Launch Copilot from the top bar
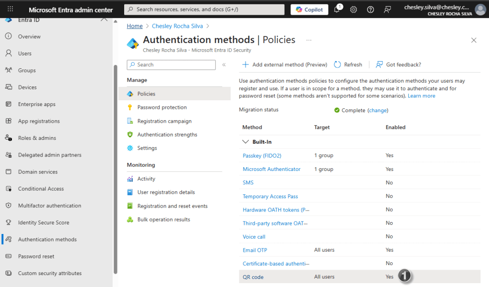Screen dimensions: 489x287 [x=308, y=10]
